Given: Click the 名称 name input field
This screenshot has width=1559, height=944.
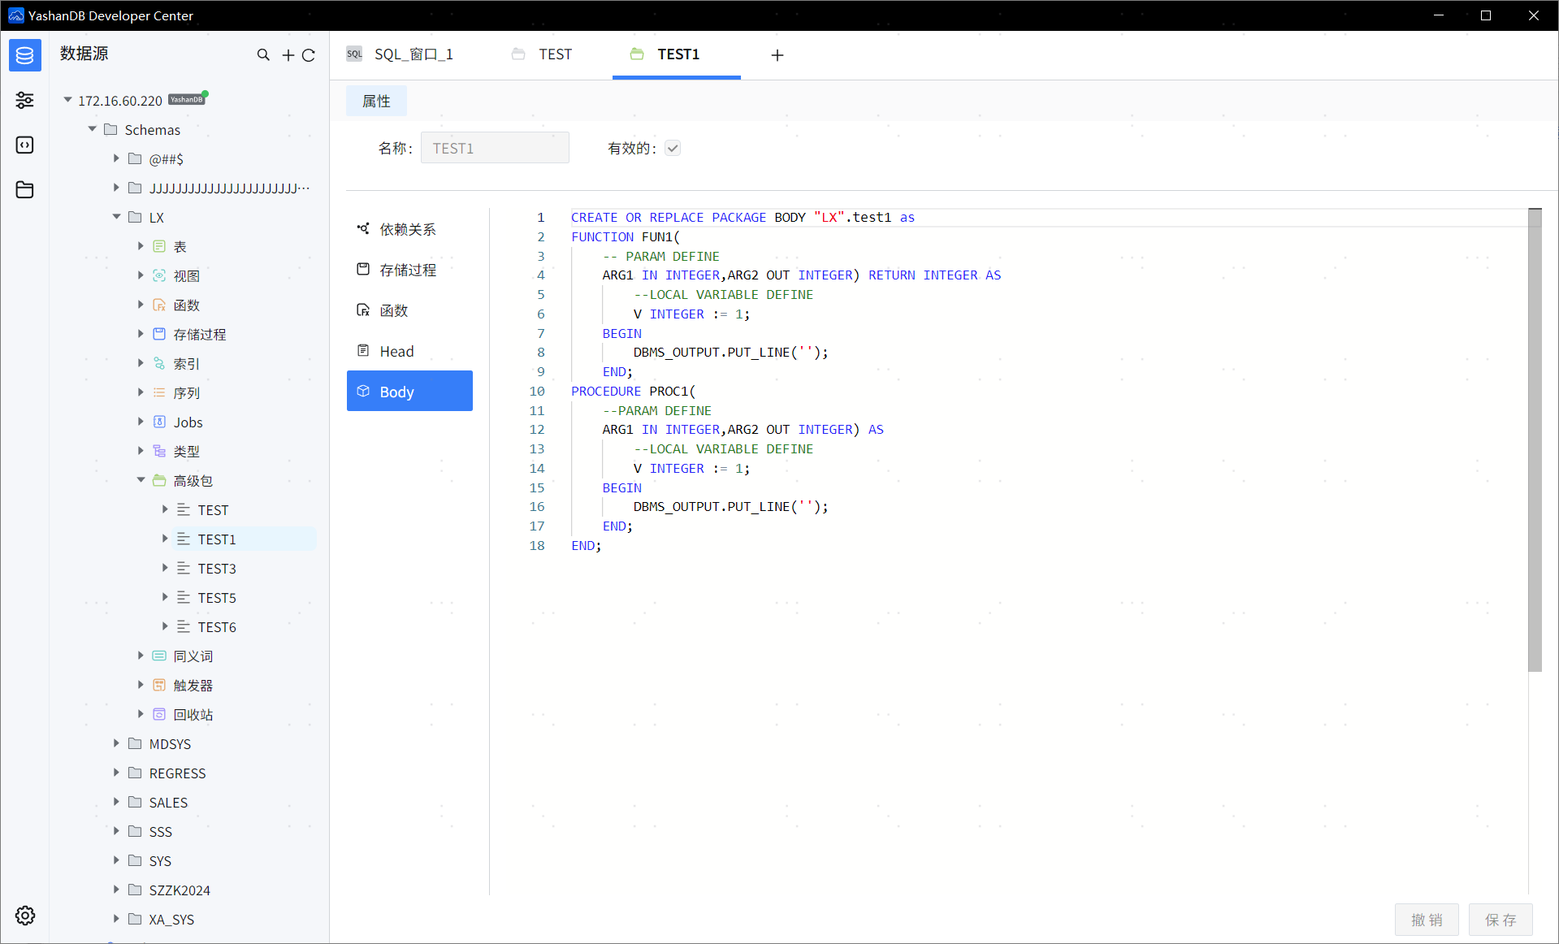Looking at the screenshot, I should 494,148.
